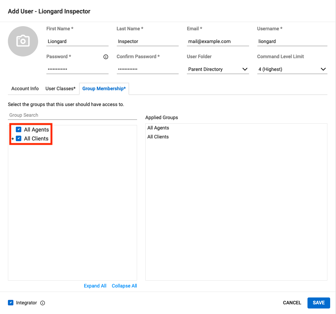Image resolution: width=336 pixels, height=314 pixels.
Task: Focus the Last Name field
Action: coord(147,41)
